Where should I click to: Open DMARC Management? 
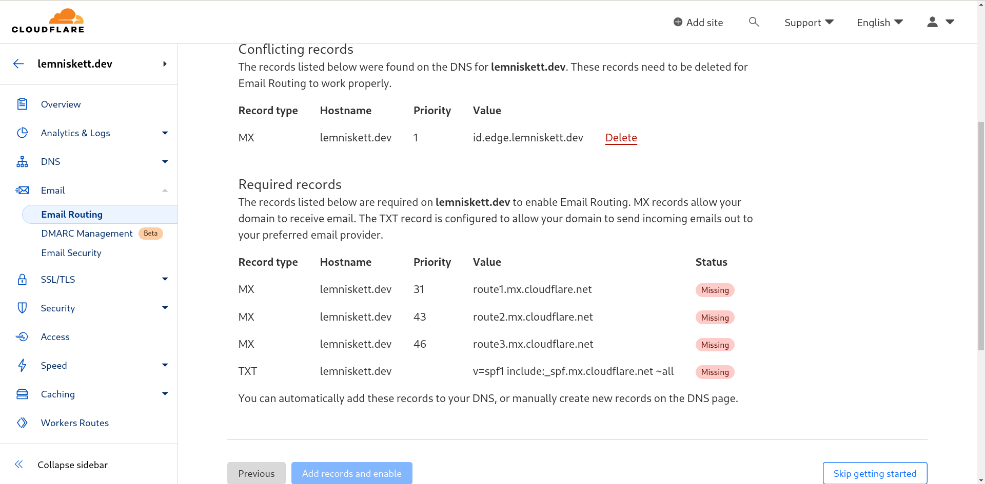pos(87,233)
